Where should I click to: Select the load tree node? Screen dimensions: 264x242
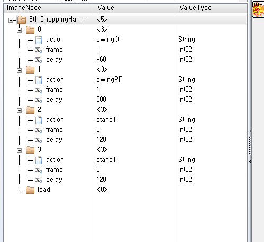click(44, 189)
